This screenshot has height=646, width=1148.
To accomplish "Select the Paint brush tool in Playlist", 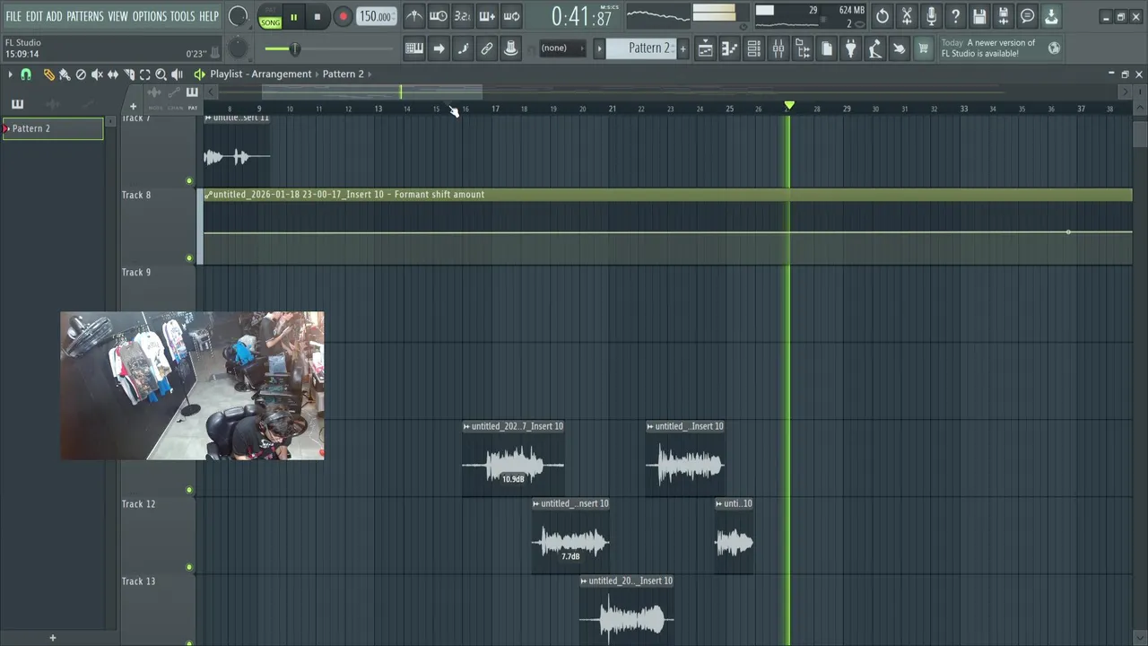I will coord(65,74).
